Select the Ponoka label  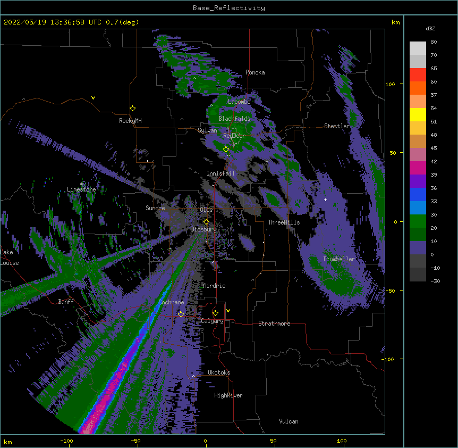pyautogui.click(x=255, y=72)
